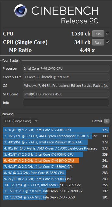Screen dimensions: 112x207
Task: Click the Processor label in Your System
Action: coord(10,69)
